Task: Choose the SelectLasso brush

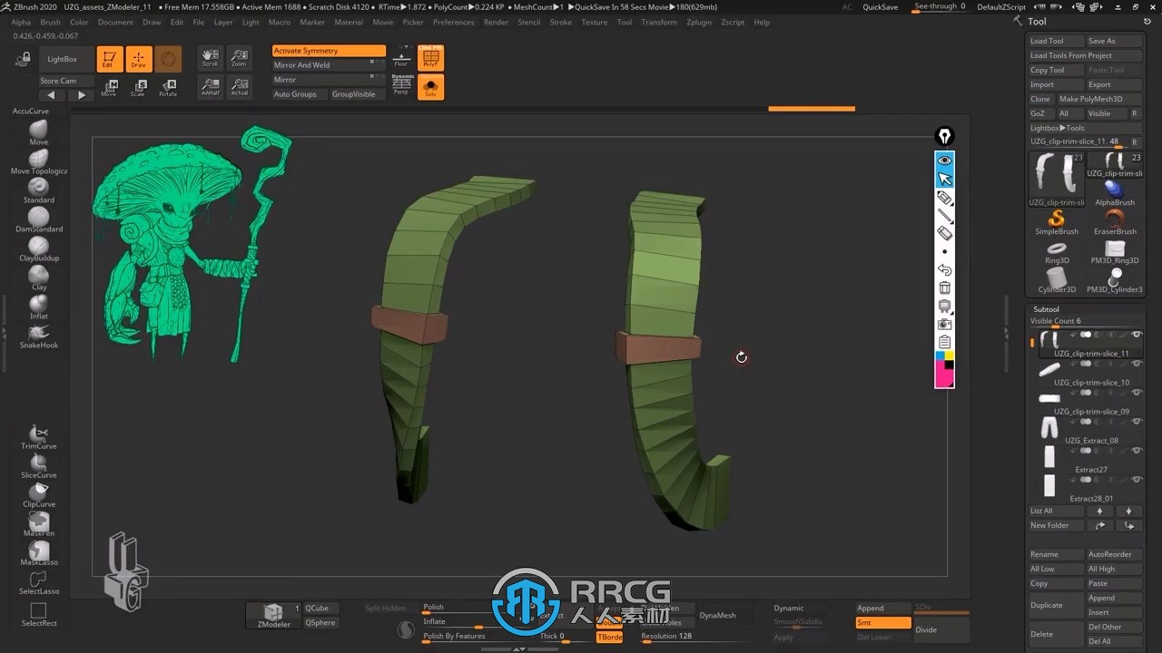Action: [x=38, y=581]
